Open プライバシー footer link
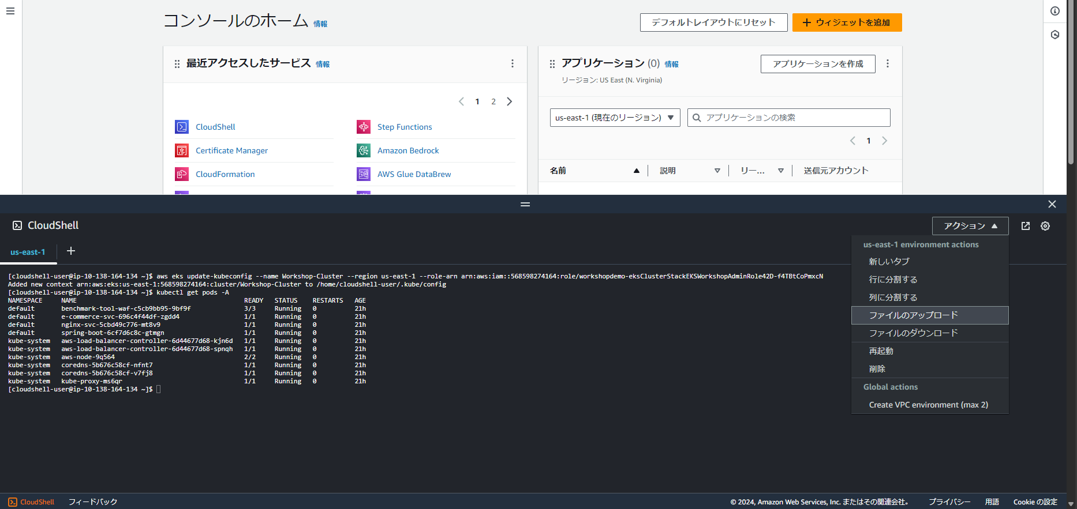Viewport: 1077px width, 509px height. click(x=949, y=502)
